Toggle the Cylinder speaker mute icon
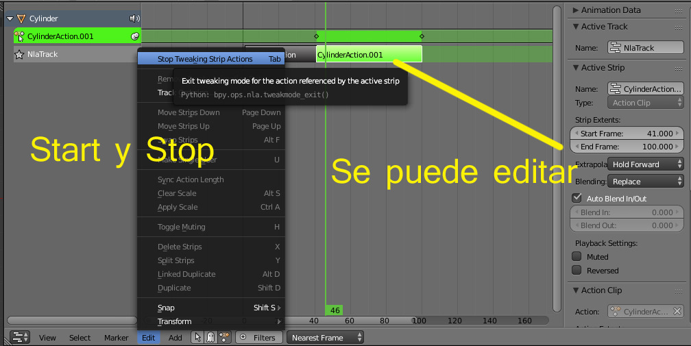The width and height of the screenshot is (691, 346). pos(134,18)
